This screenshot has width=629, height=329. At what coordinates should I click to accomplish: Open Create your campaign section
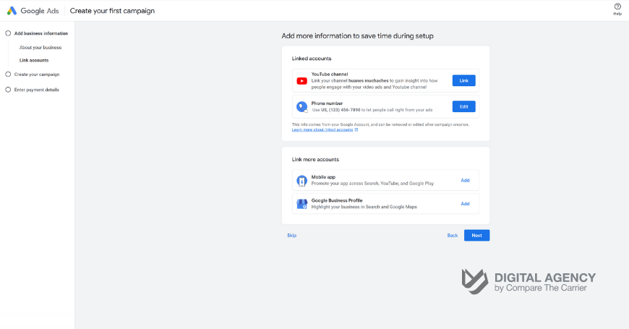pyautogui.click(x=37, y=74)
